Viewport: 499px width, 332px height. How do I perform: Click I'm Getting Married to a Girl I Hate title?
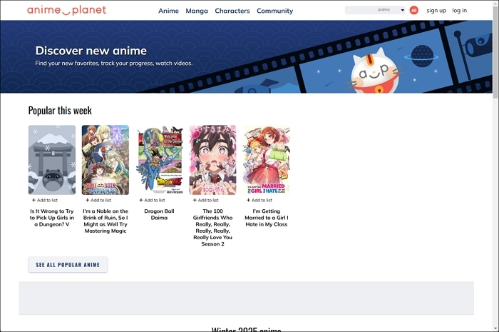tap(267, 218)
